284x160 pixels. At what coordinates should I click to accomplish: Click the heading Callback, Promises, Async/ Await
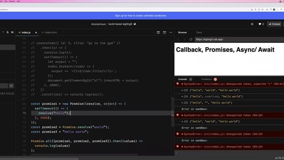(x=225, y=50)
